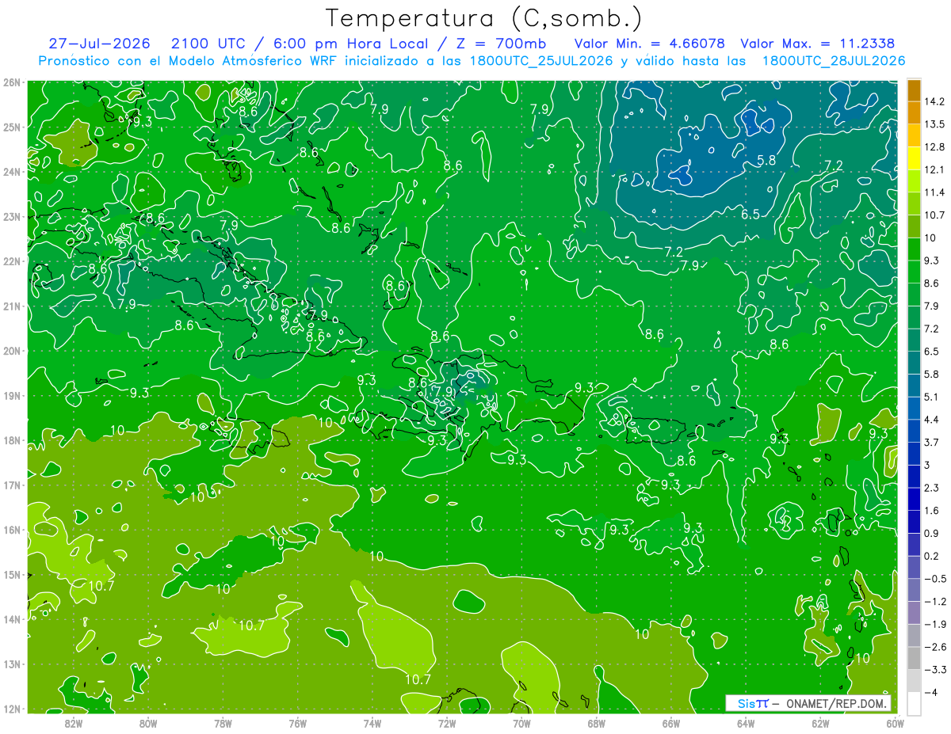Click the '12N' latitude axis label

point(12,709)
